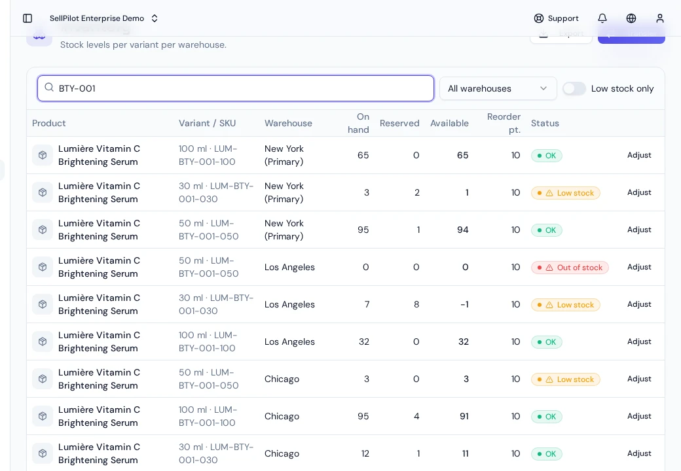Click OK badge in Chicago 30 ml row
The width and height of the screenshot is (681, 471).
546,454
